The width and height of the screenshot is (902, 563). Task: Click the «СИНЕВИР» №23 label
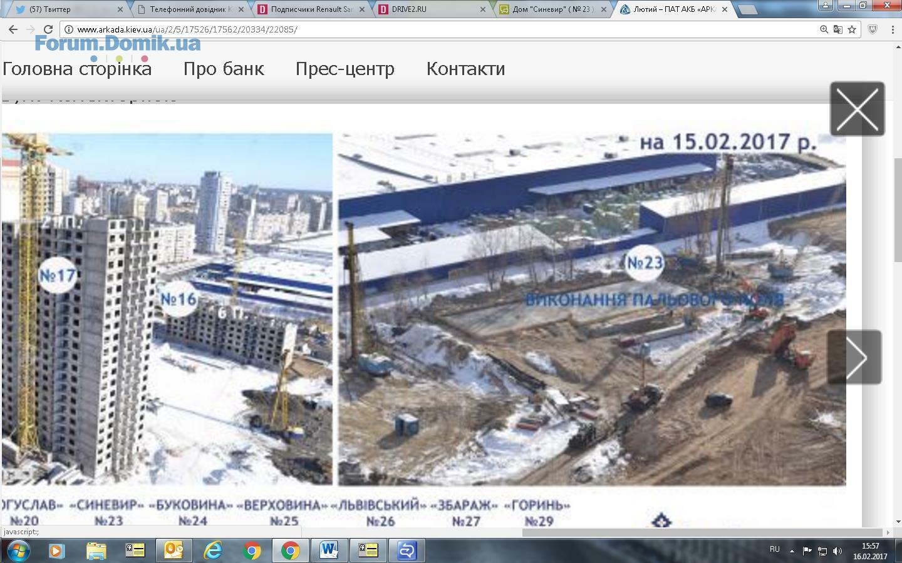tap(107, 512)
